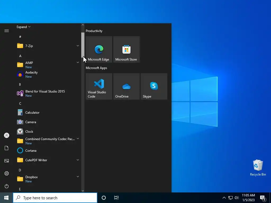Click the Cortana circle on taskbar
Screen dimensions: 271x203
click(104, 198)
